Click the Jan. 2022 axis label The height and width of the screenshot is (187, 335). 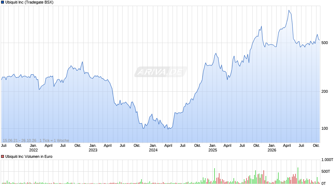[x=33, y=148]
